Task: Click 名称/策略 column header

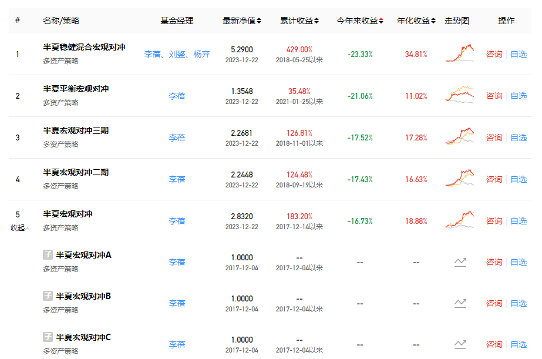Action: pos(61,21)
